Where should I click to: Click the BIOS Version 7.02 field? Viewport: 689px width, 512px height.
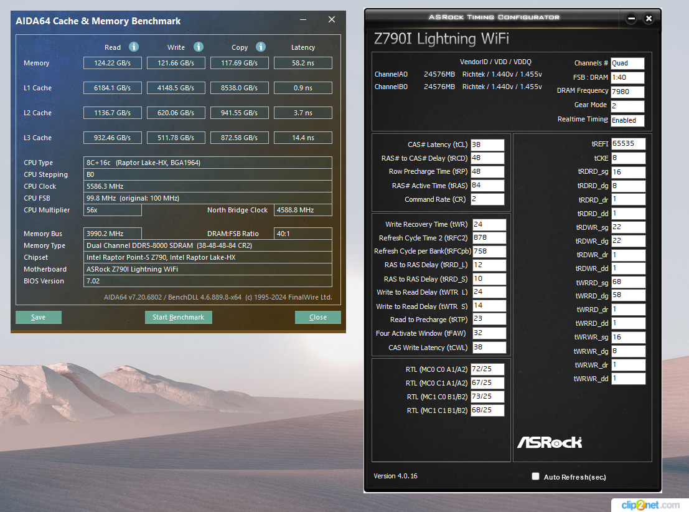[207, 281]
